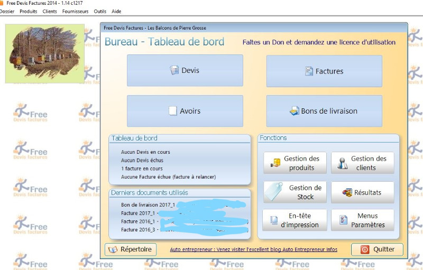
Task: Click the Gestion des produits boxes icon
Action: [275, 163]
